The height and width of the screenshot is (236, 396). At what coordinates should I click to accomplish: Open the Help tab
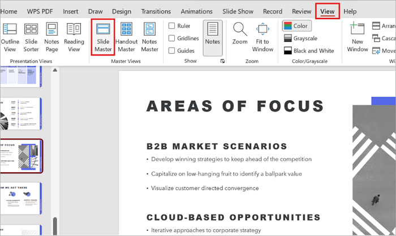click(x=350, y=11)
